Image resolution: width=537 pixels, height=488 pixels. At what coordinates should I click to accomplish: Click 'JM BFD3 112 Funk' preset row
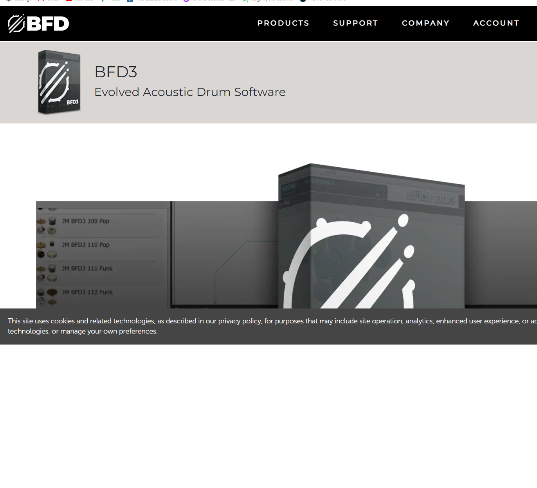click(x=96, y=297)
